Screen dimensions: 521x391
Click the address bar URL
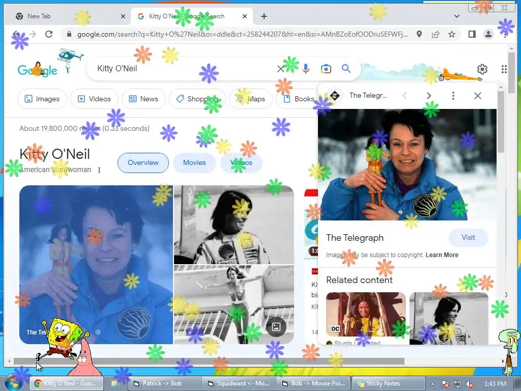click(x=243, y=34)
